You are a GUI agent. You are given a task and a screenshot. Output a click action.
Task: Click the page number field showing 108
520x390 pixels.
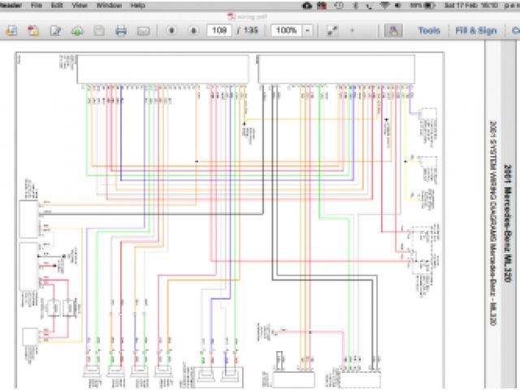tap(218, 31)
